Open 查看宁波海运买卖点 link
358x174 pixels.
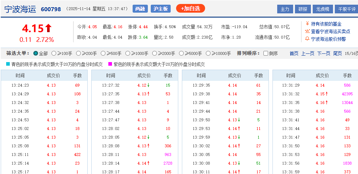[x=330, y=31]
